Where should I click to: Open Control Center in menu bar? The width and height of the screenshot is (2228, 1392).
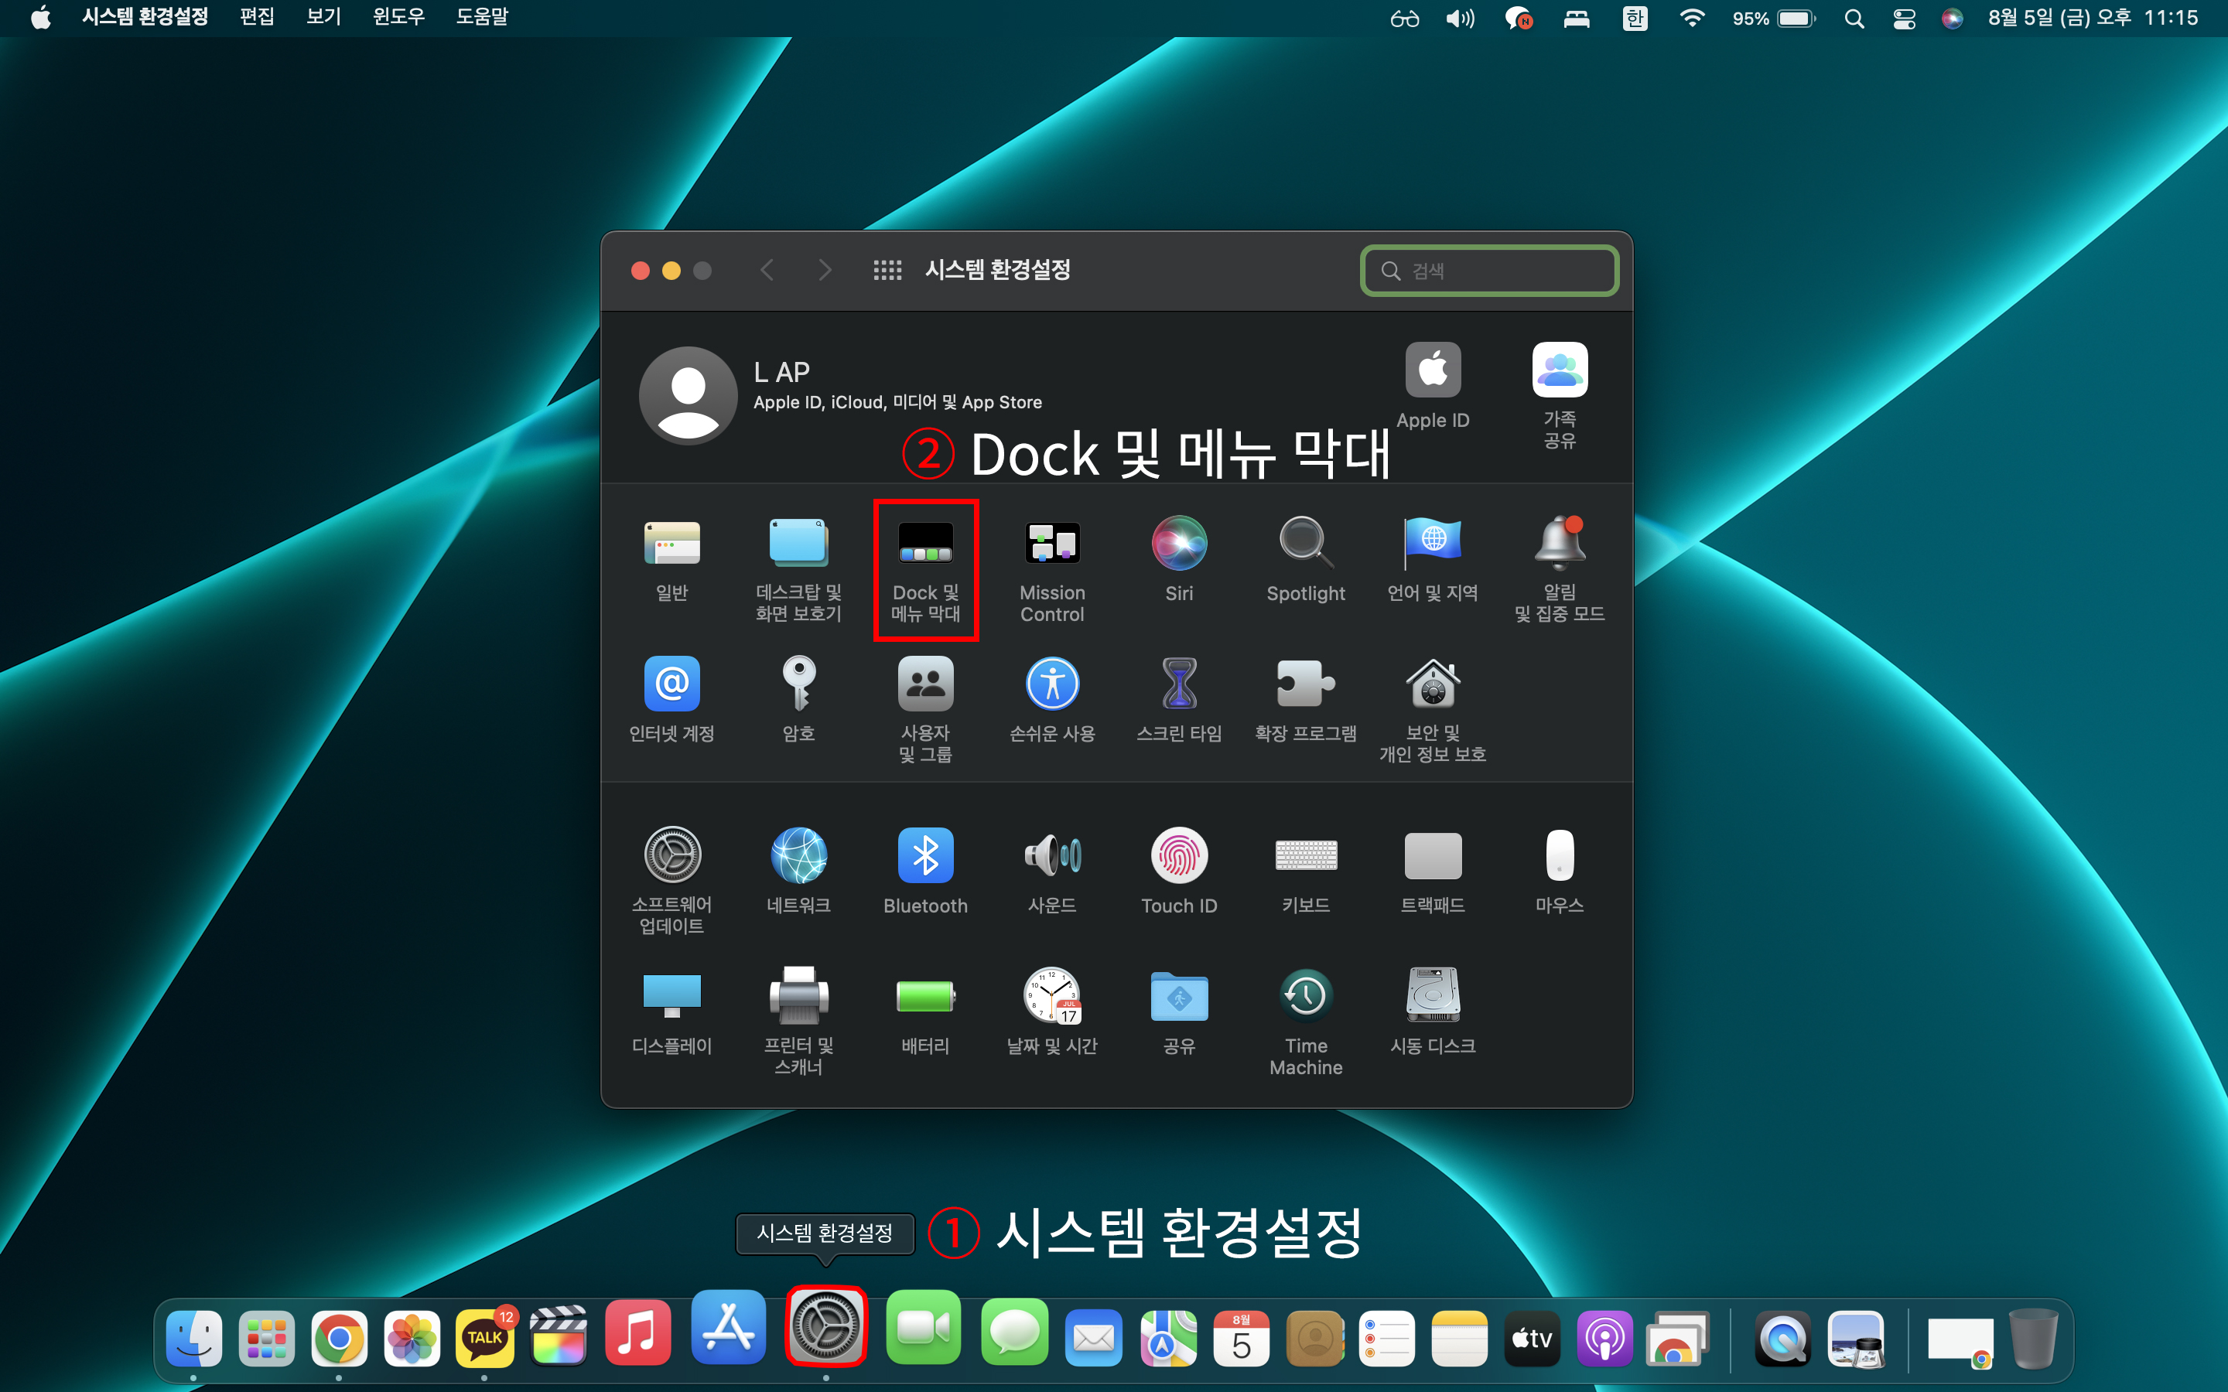1904,19
